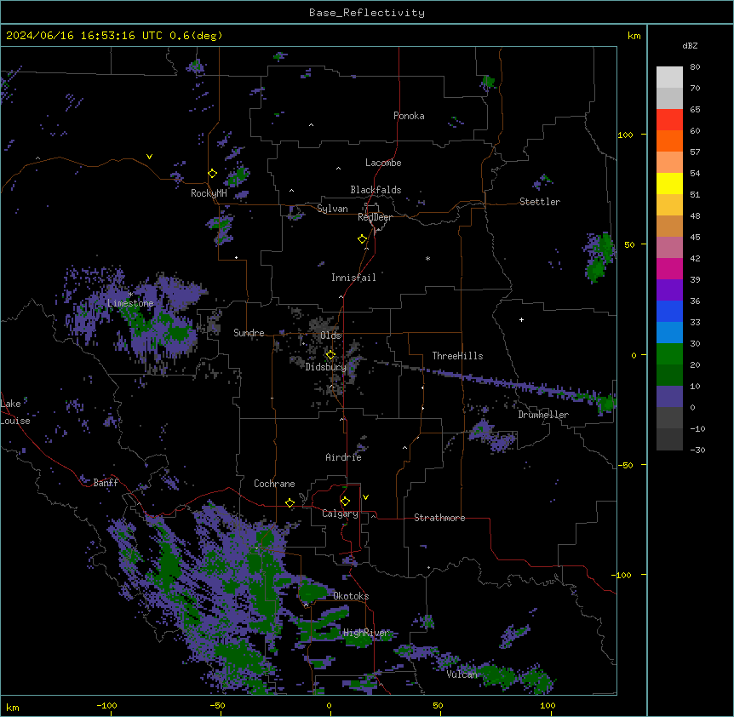This screenshot has height=717, width=734.
Task: Click the Blackfalds town label
Action: point(376,190)
